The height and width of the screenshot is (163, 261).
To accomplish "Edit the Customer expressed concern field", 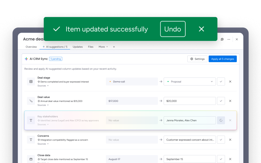I will click(x=189, y=140).
